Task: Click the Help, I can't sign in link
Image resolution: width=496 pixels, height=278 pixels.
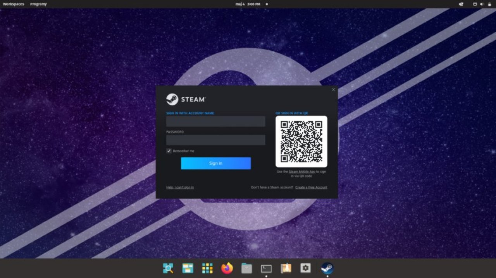Action: pyautogui.click(x=180, y=188)
